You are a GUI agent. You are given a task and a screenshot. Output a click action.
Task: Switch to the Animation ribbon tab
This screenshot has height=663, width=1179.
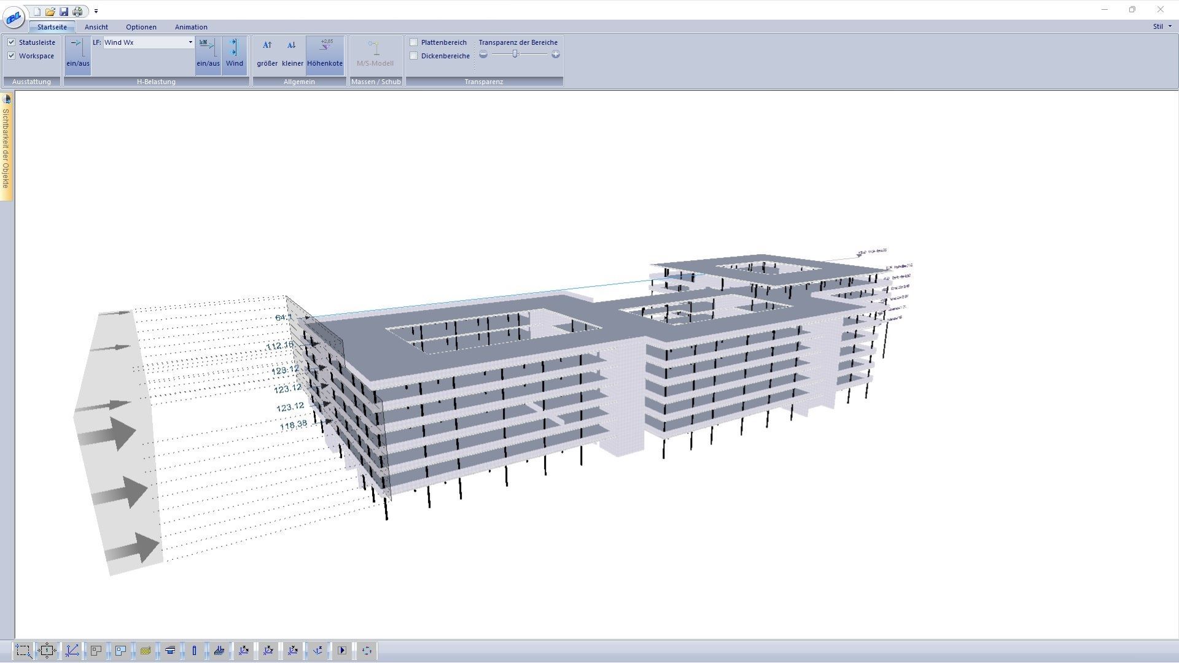[x=190, y=26]
